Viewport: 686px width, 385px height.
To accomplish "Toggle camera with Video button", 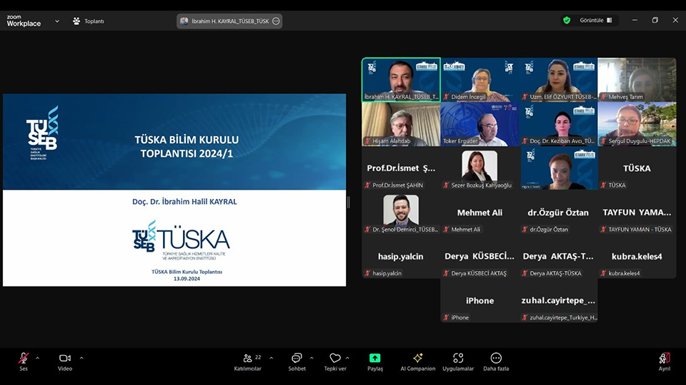I will pos(65,361).
